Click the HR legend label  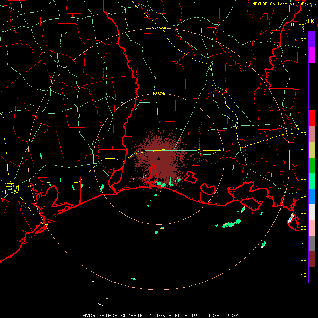tap(304, 165)
